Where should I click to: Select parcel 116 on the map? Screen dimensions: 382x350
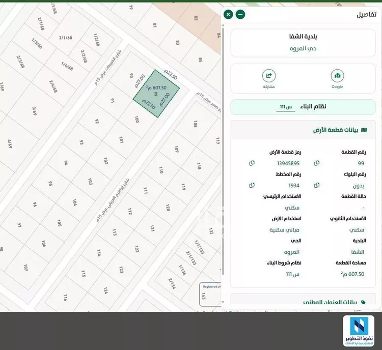[65, 298]
